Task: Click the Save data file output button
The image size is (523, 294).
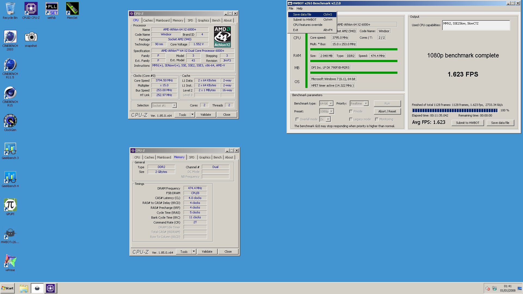Action: 500,123
